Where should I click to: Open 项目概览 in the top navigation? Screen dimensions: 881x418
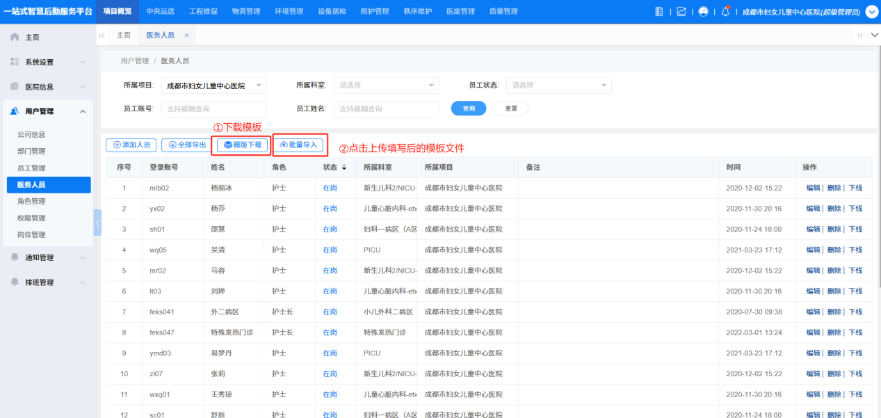117,11
